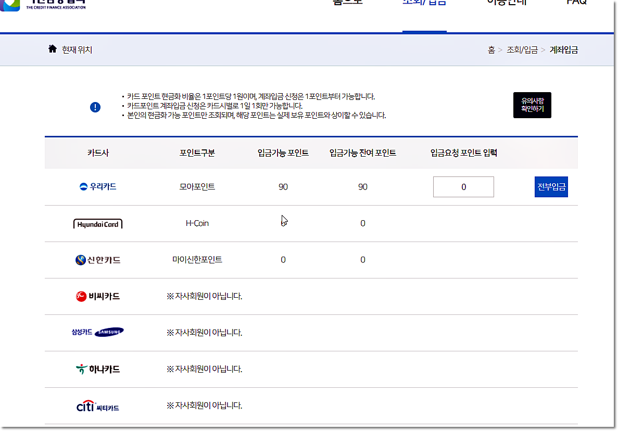Click 우리카드 잔여 포인트 value 90

tap(362, 187)
